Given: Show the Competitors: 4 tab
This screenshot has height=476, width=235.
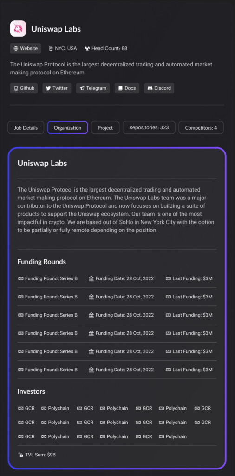Looking at the screenshot, I should point(201,128).
